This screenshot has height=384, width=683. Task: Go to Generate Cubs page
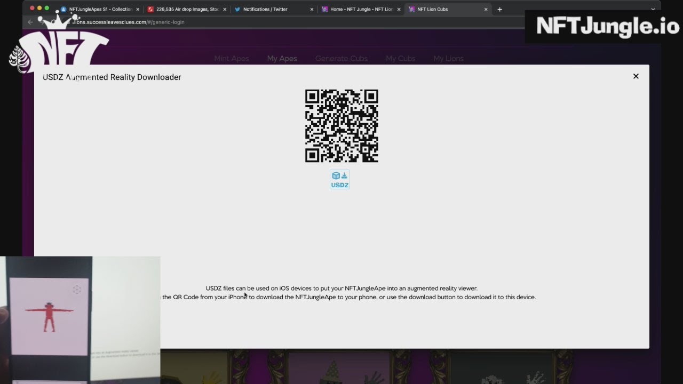pyautogui.click(x=341, y=58)
